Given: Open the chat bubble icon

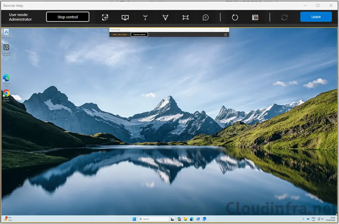Looking at the screenshot, I should 206,17.
